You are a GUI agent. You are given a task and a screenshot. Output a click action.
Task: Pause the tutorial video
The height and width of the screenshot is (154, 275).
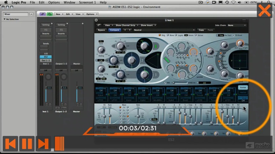(x=27, y=143)
